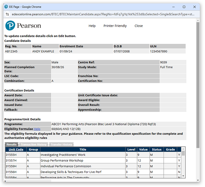
Task: Sort by Unit Code column header
Action: (x=16, y=149)
